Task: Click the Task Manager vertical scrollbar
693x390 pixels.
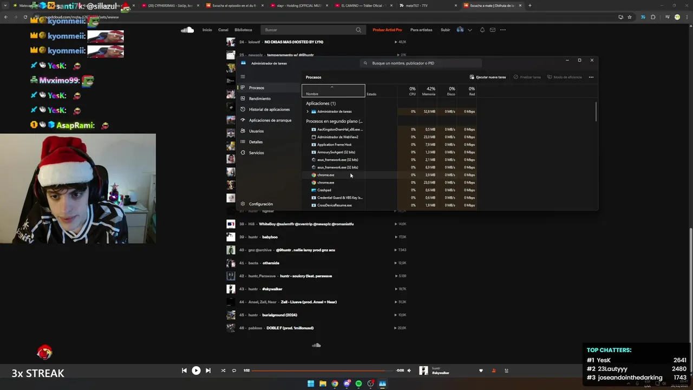Action: coord(596,112)
